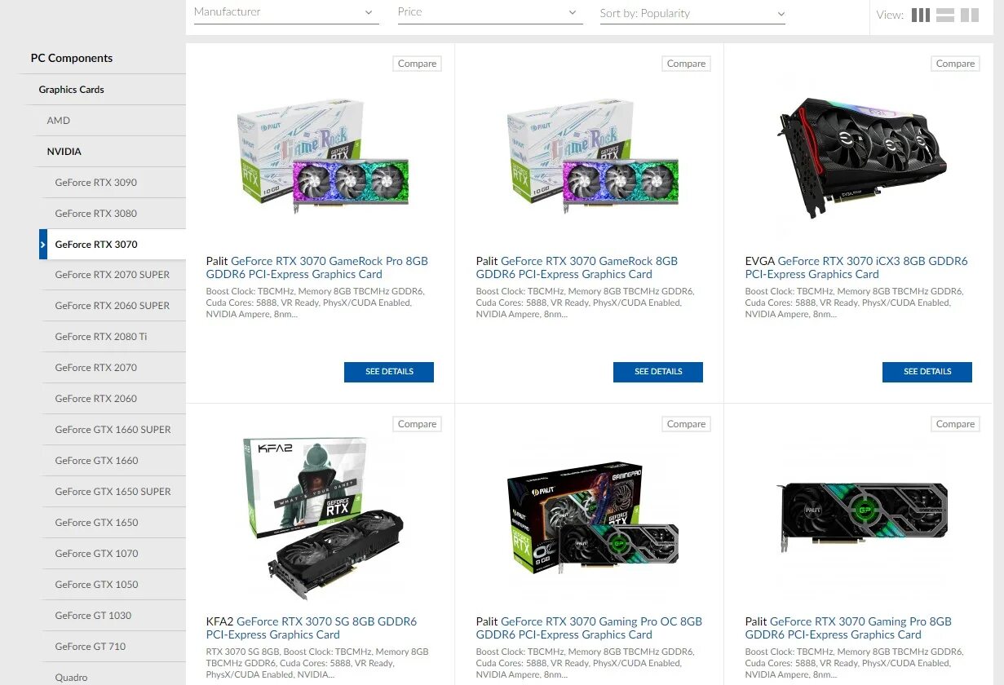This screenshot has width=1004, height=685.
Task: Toggle Compare for KFA2 RTX 3070 SG
Action: 417,424
